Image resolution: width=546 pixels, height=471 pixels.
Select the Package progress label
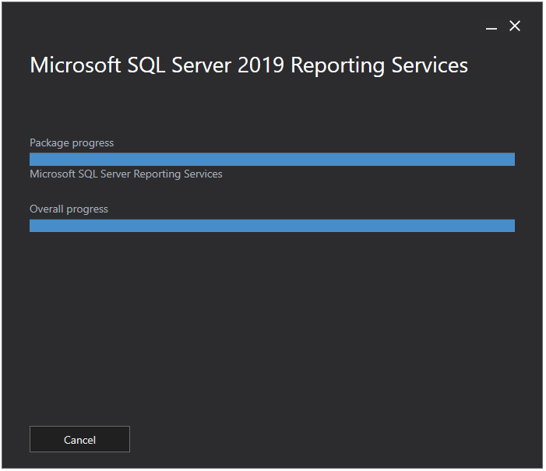click(72, 143)
